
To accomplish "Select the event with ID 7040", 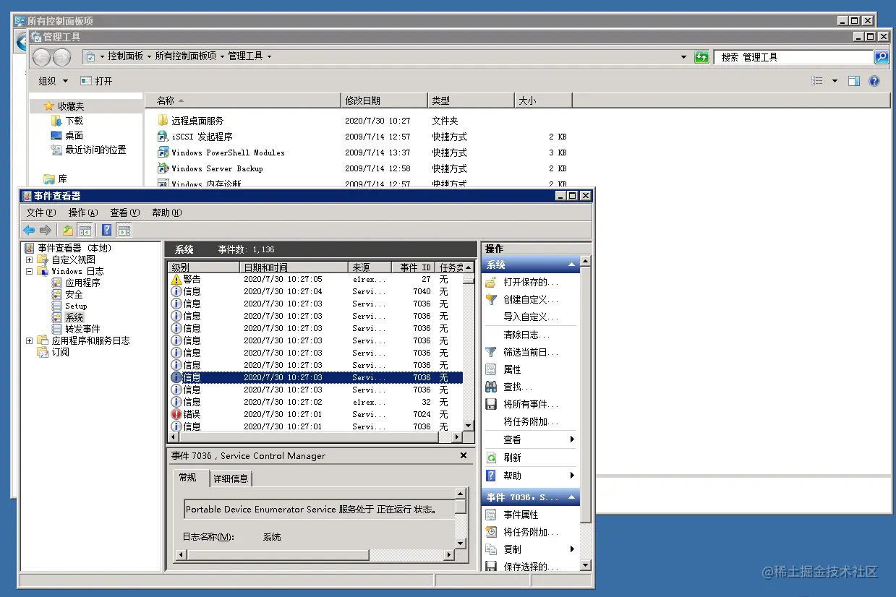I will coord(315,291).
